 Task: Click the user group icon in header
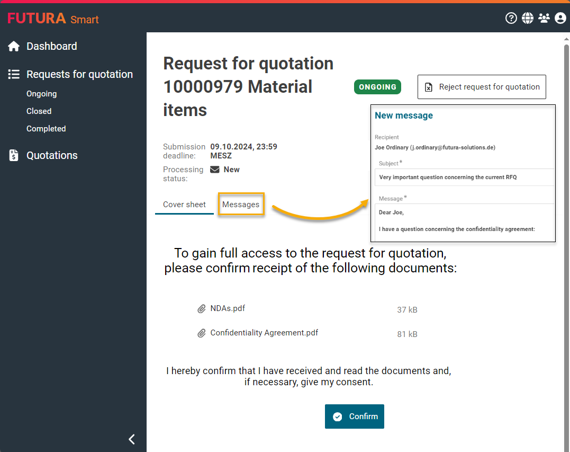(544, 19)
